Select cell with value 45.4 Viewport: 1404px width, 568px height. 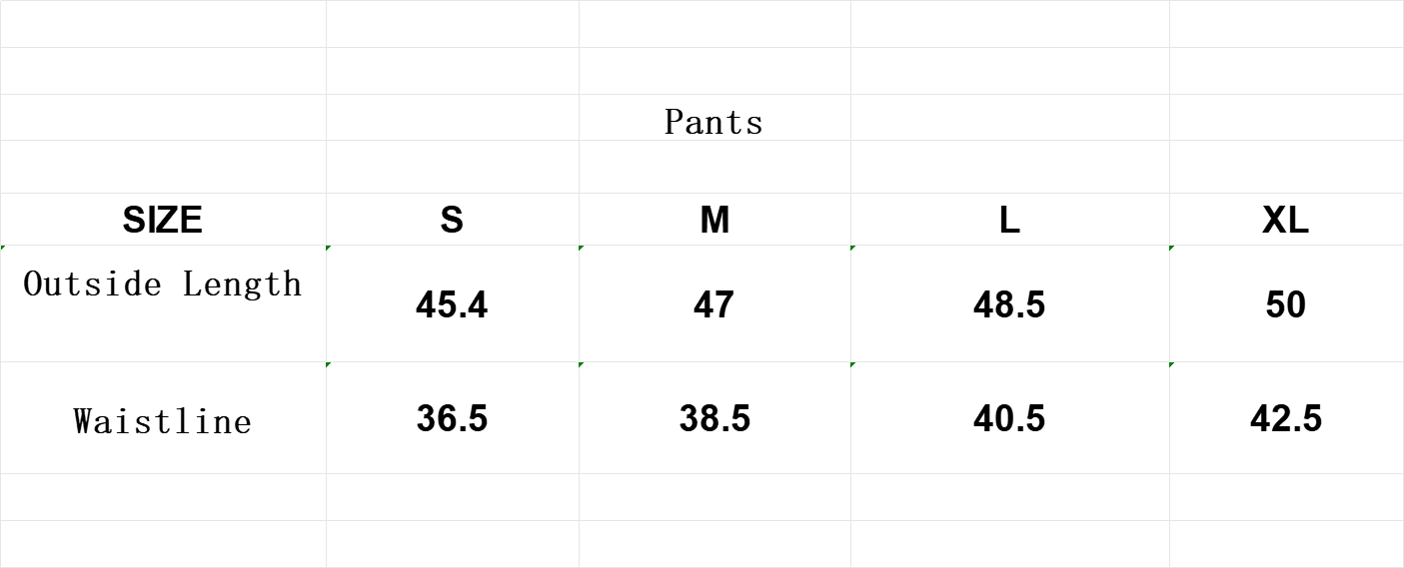tap(452, 303)
